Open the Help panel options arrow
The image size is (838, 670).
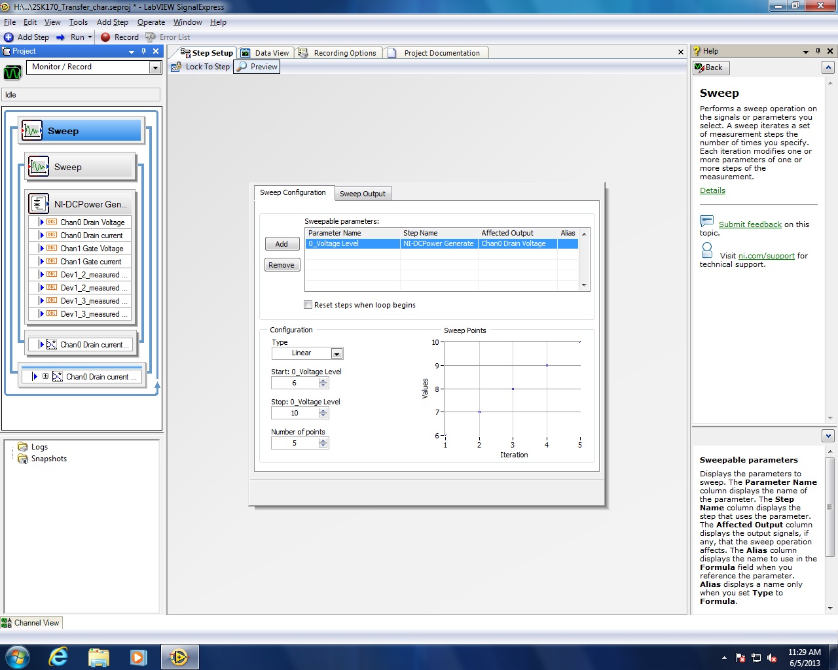point(806,51)
